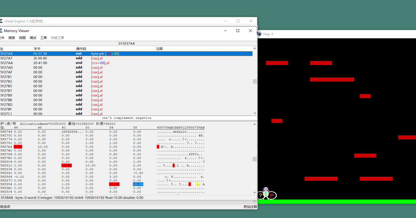
Task: Click 附加注释 at the bottom right
Action: (x=250, y=206)
